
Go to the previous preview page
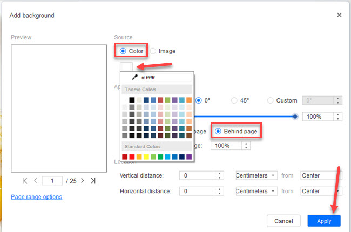35,180
